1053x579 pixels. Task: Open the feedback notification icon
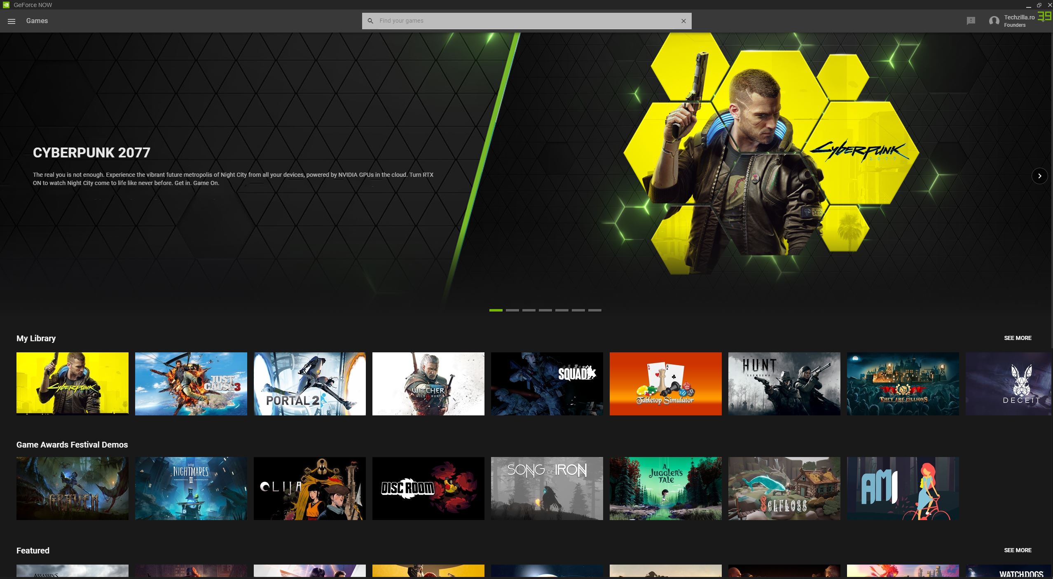click(971, 21)
